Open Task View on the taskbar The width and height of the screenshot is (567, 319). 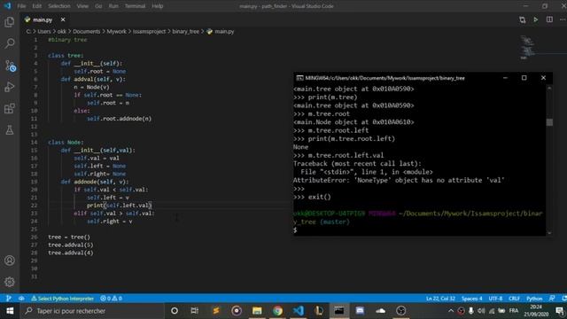pos(195,311)
